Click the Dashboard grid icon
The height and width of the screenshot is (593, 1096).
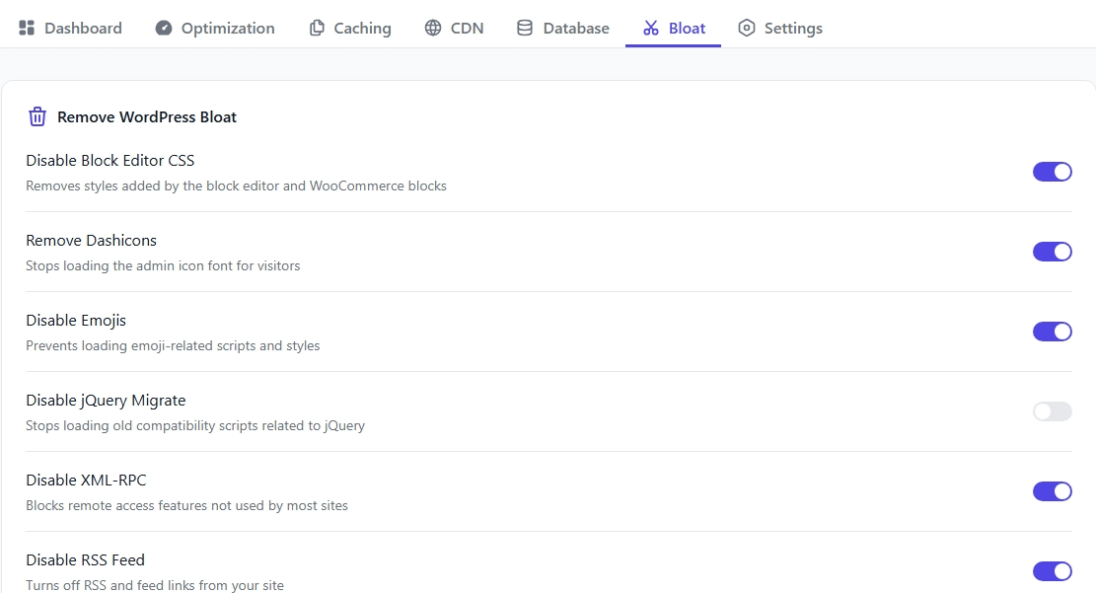(x=27, y=28)
